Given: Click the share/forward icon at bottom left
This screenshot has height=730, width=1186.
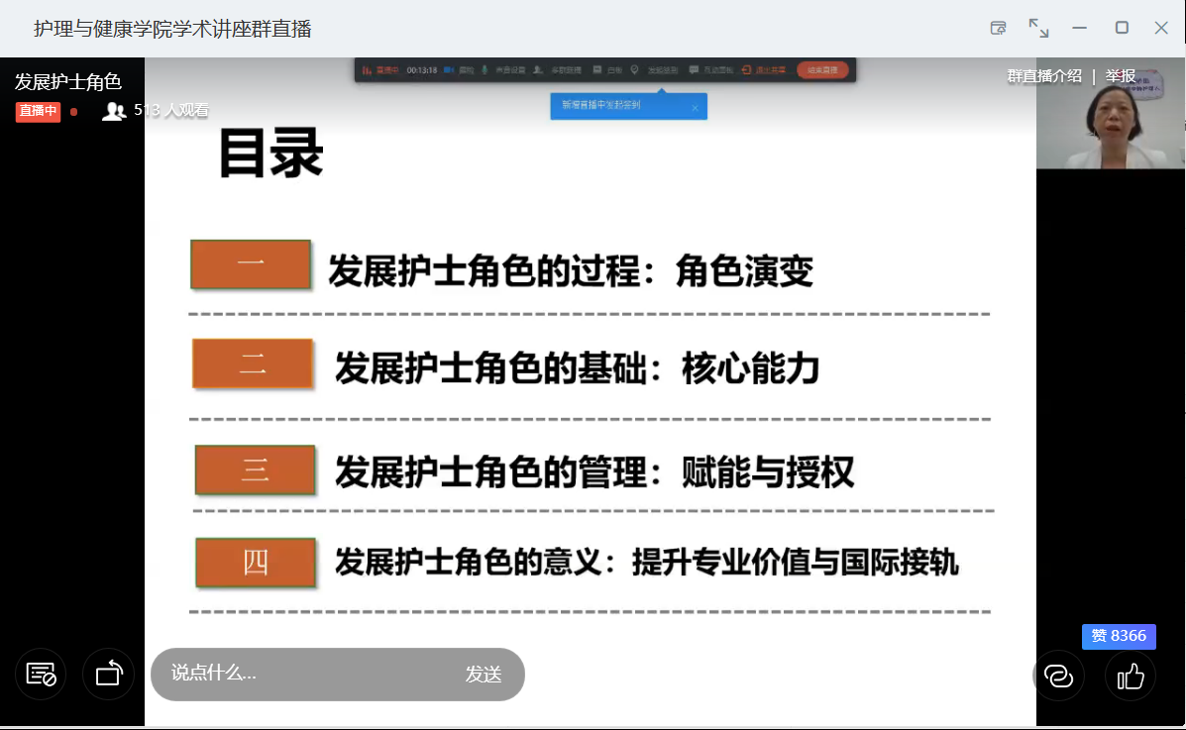Looking at the screenshot, I should tap(108, 675).
